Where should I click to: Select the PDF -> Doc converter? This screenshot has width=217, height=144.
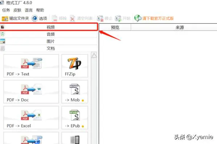coord(31,92)
